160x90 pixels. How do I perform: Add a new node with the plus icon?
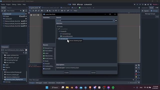click(2, 11)
